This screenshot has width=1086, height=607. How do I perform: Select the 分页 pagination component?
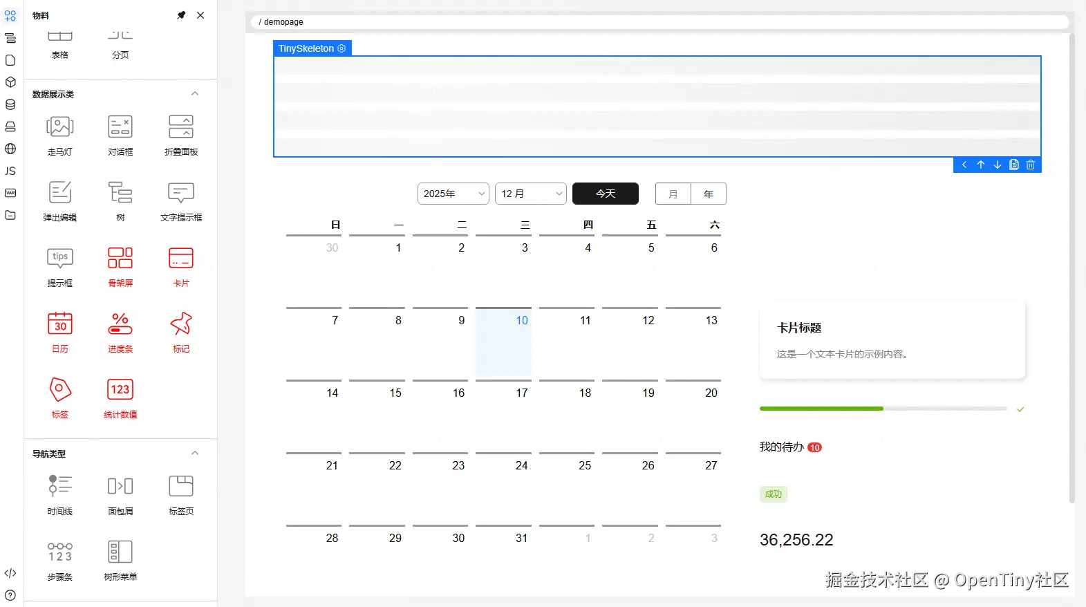click(120, 46)
